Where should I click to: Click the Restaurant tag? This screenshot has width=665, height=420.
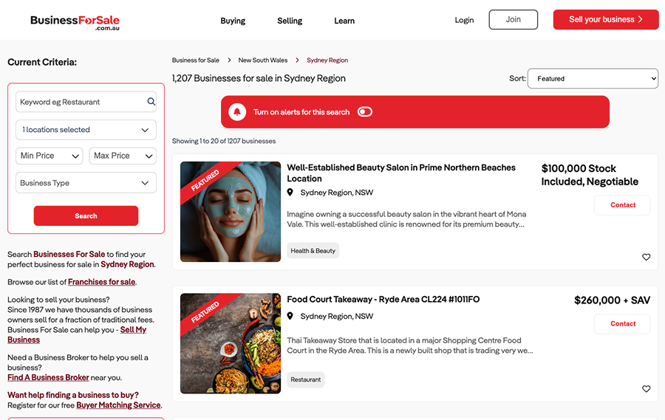point(306,379)
